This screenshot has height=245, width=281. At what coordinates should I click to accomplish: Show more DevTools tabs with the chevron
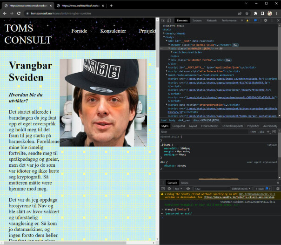click(242, 20)
